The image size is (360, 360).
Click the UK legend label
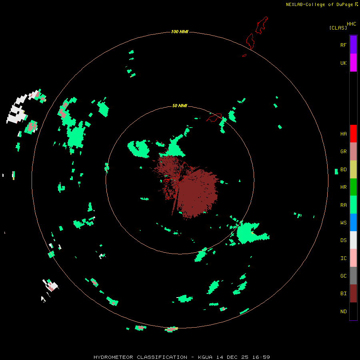point(343,63)
